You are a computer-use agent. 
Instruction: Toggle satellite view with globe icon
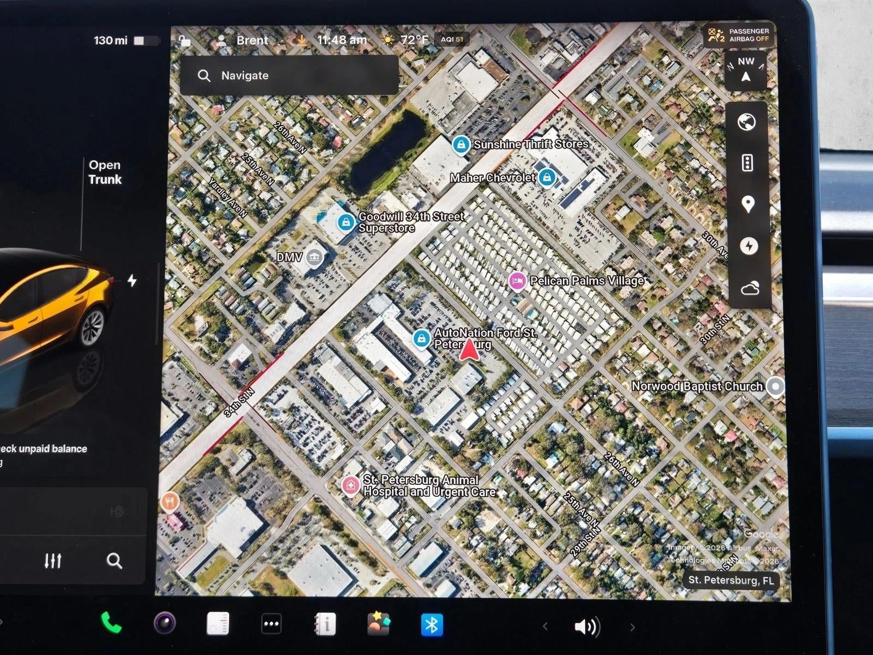tap(747, 122)
